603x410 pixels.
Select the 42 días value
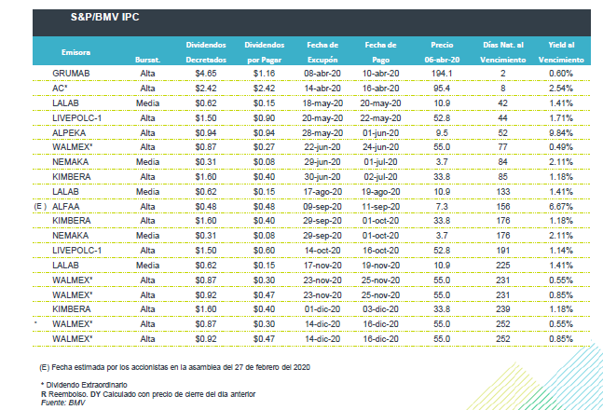tap(502, 103)
